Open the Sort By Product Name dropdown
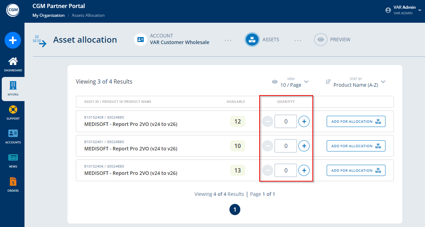The width and height of the screenshot is (425, 227). [383, 82]
